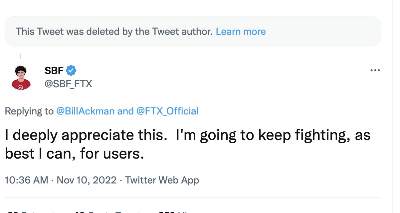Open the @FTX_Official mention link
The width and height of the screenshot is (400, 213).
point(167,111)
